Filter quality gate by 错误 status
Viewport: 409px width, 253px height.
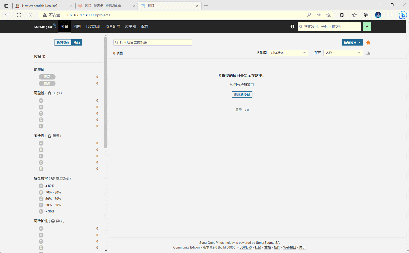pos(47,83)
